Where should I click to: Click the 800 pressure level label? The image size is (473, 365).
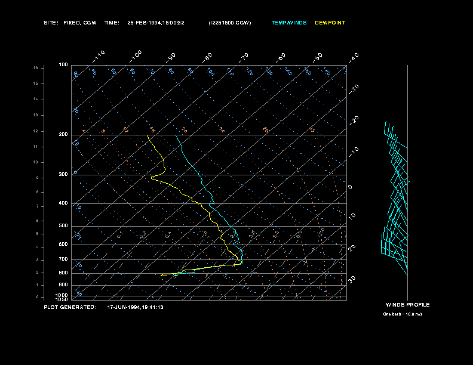click(63, 273)
